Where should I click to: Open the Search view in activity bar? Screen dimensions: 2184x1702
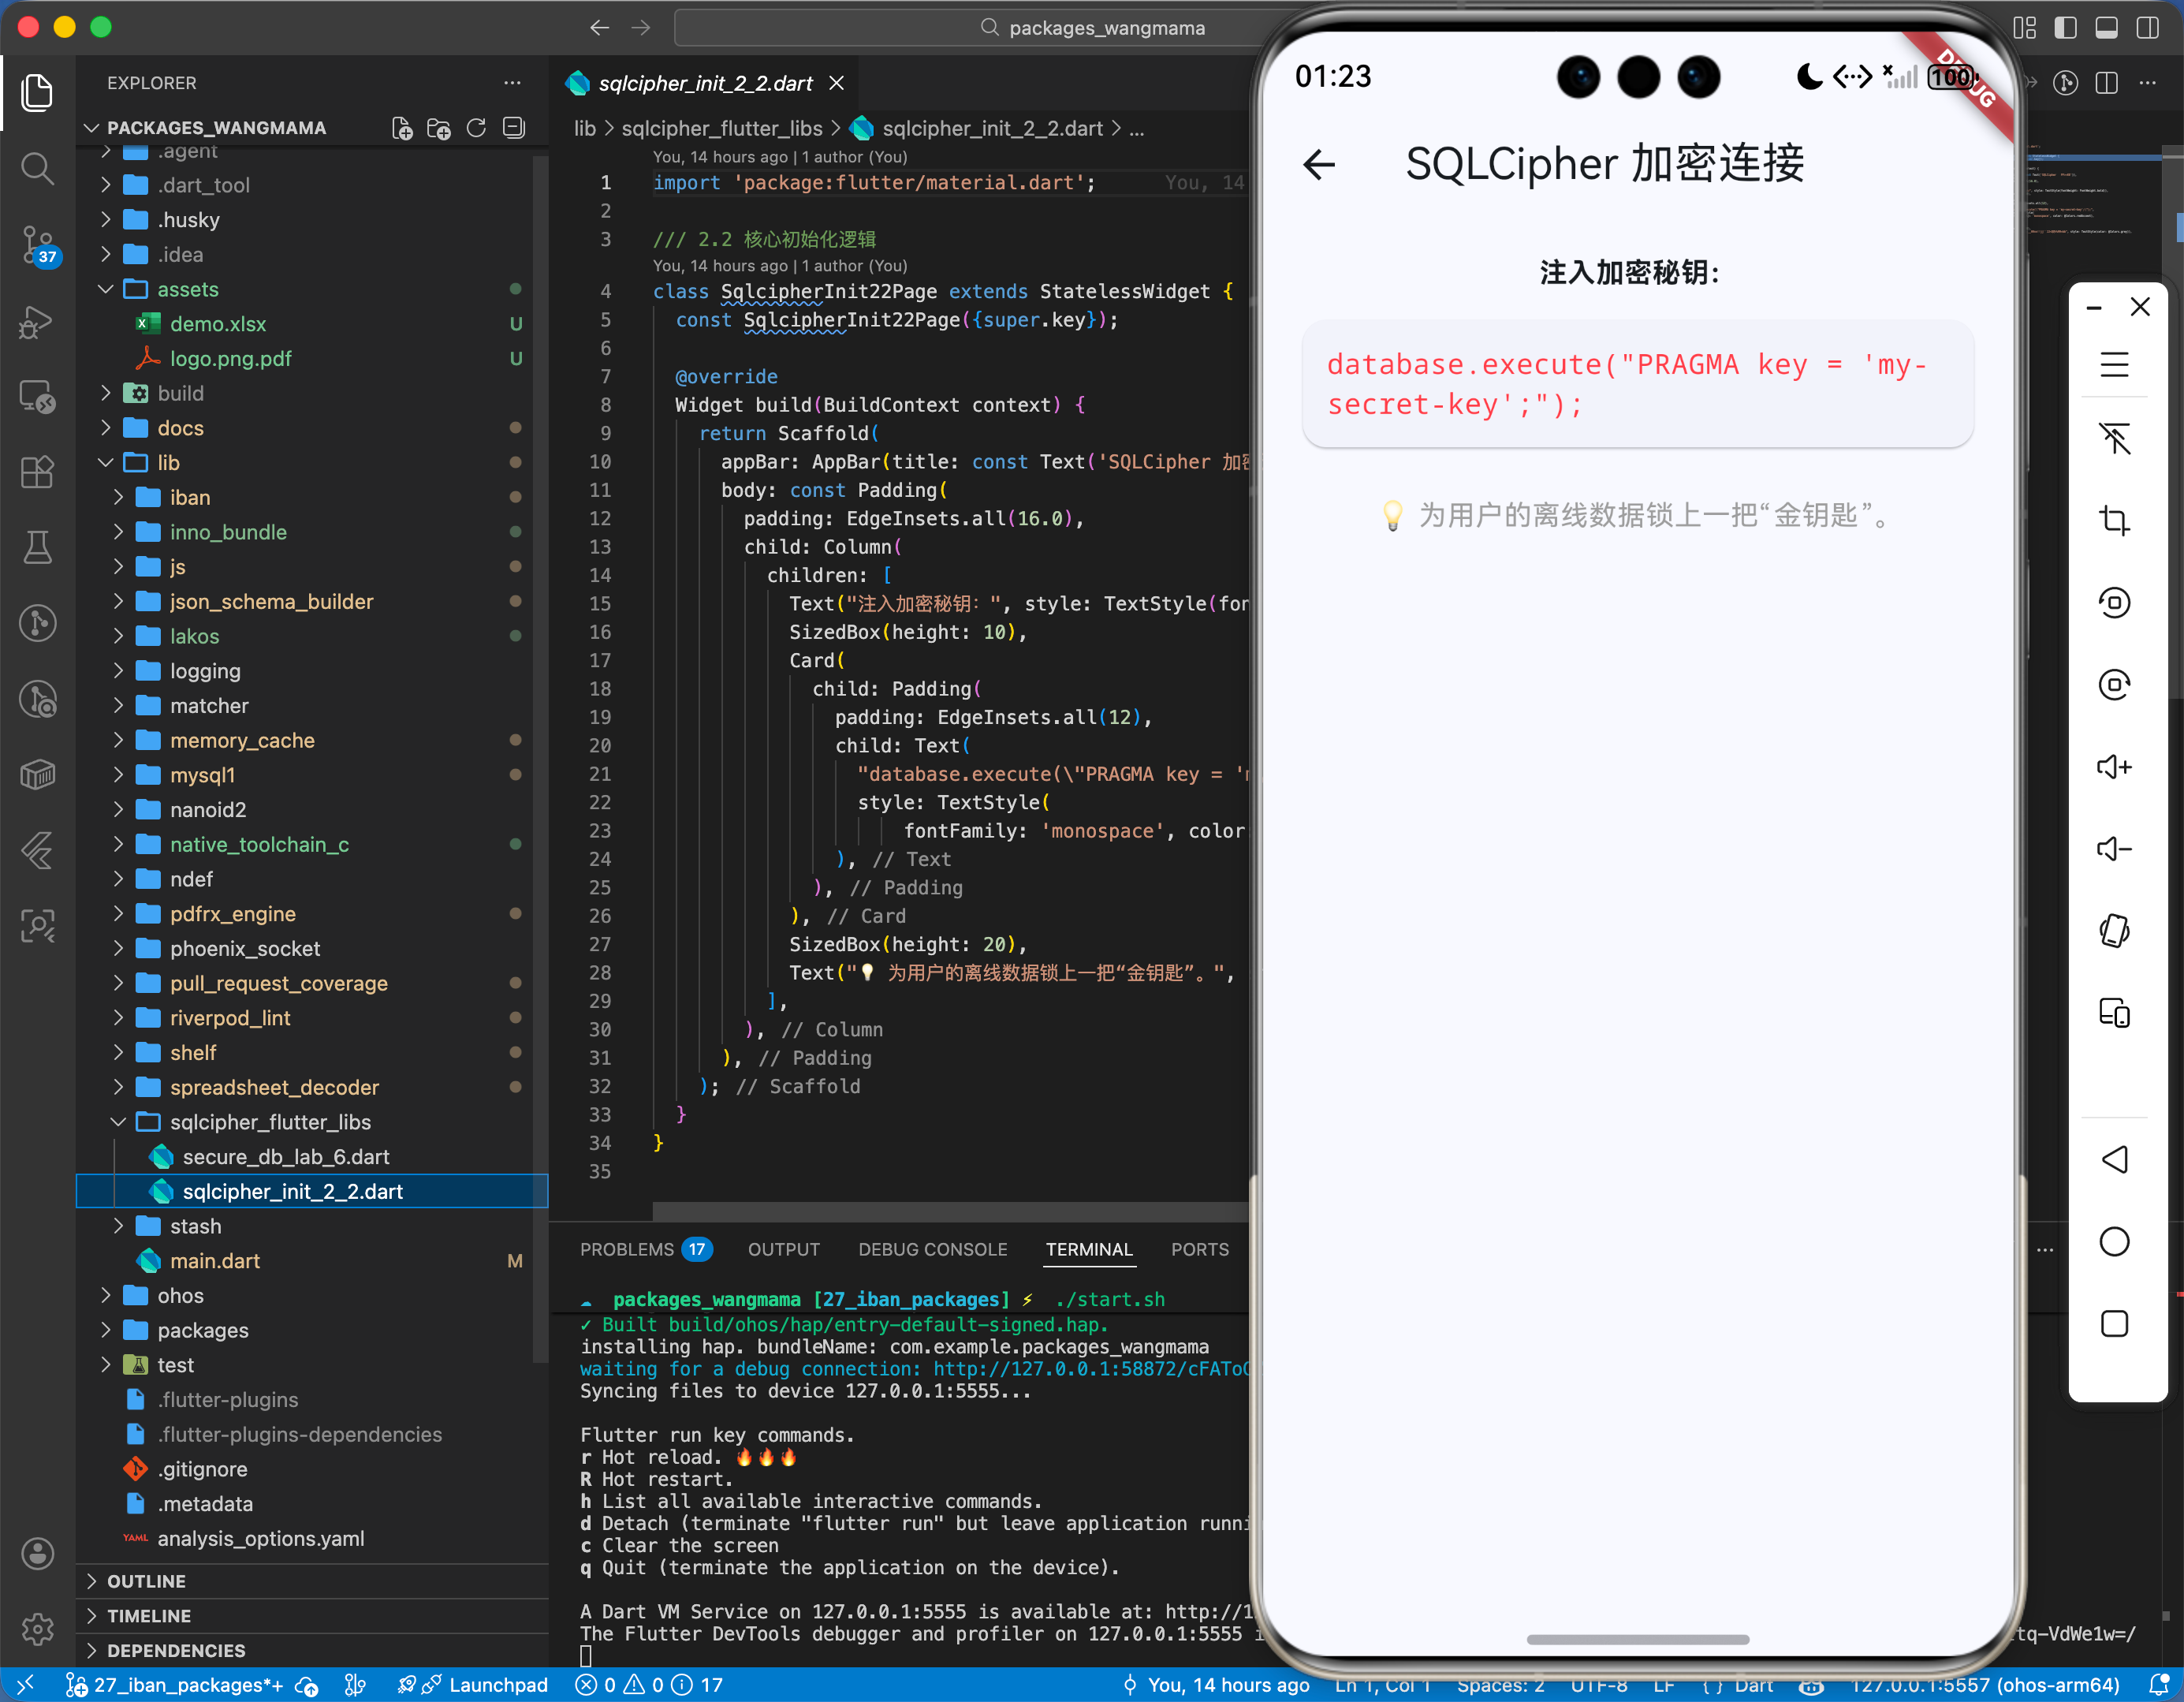click(37, 168)
